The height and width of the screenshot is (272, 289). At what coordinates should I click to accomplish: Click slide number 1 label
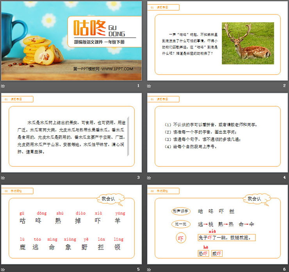coord(138,86)
